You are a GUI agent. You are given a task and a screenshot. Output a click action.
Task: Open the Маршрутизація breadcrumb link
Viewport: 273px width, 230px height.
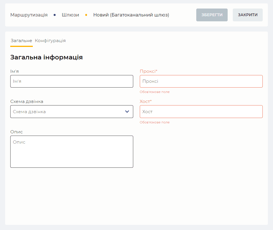tap(29, 15)
